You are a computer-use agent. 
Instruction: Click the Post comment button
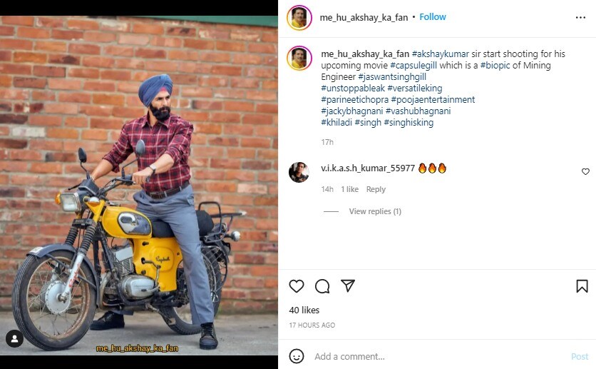(580, 356)
